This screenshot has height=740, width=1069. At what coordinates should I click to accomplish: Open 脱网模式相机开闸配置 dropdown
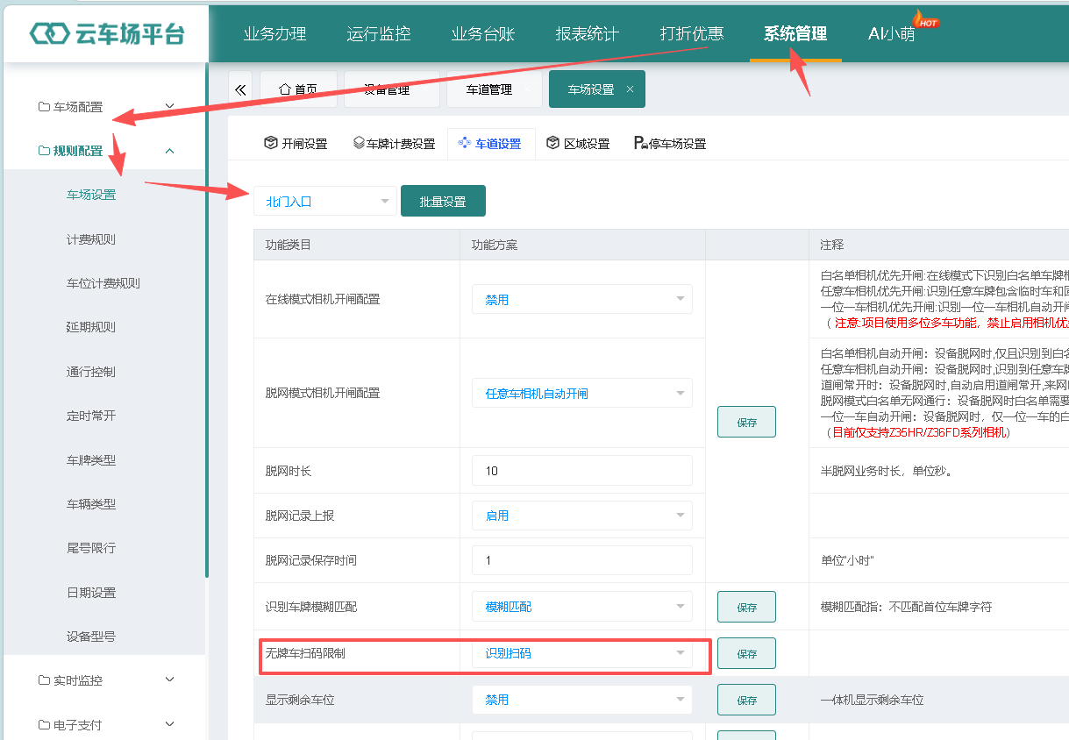tap(582, 394)
